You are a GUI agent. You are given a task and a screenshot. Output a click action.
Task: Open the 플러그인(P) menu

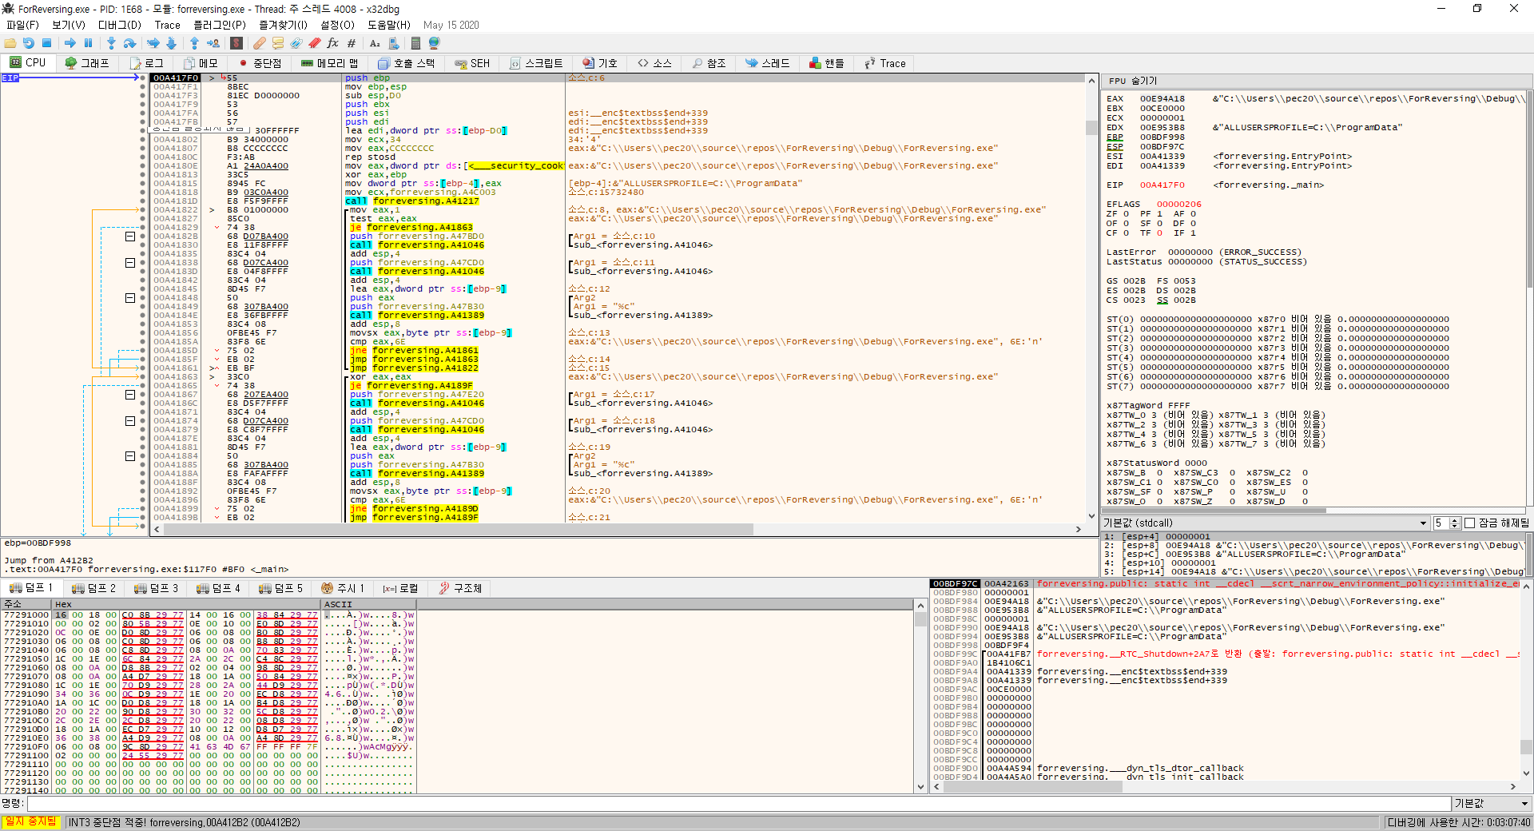click(220, 25)
